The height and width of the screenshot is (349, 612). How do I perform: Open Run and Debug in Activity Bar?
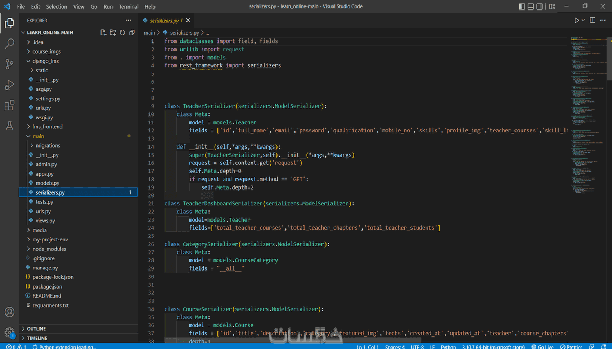pos(9,85)
